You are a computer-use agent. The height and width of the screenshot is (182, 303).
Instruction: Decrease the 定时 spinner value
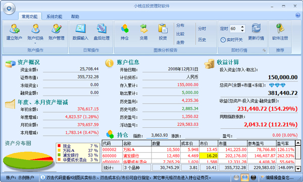(242, 30)
